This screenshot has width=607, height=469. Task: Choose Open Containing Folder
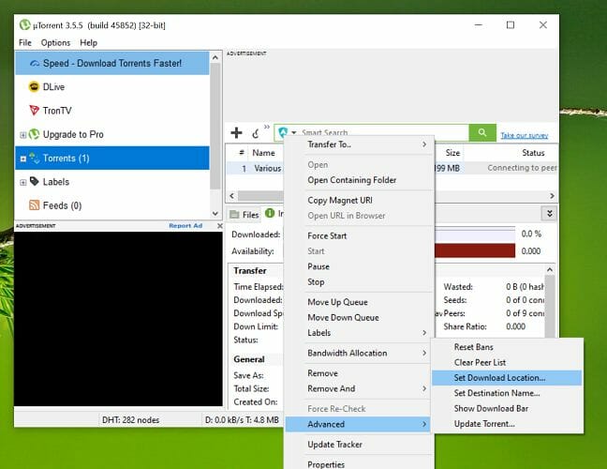(358, 180)
